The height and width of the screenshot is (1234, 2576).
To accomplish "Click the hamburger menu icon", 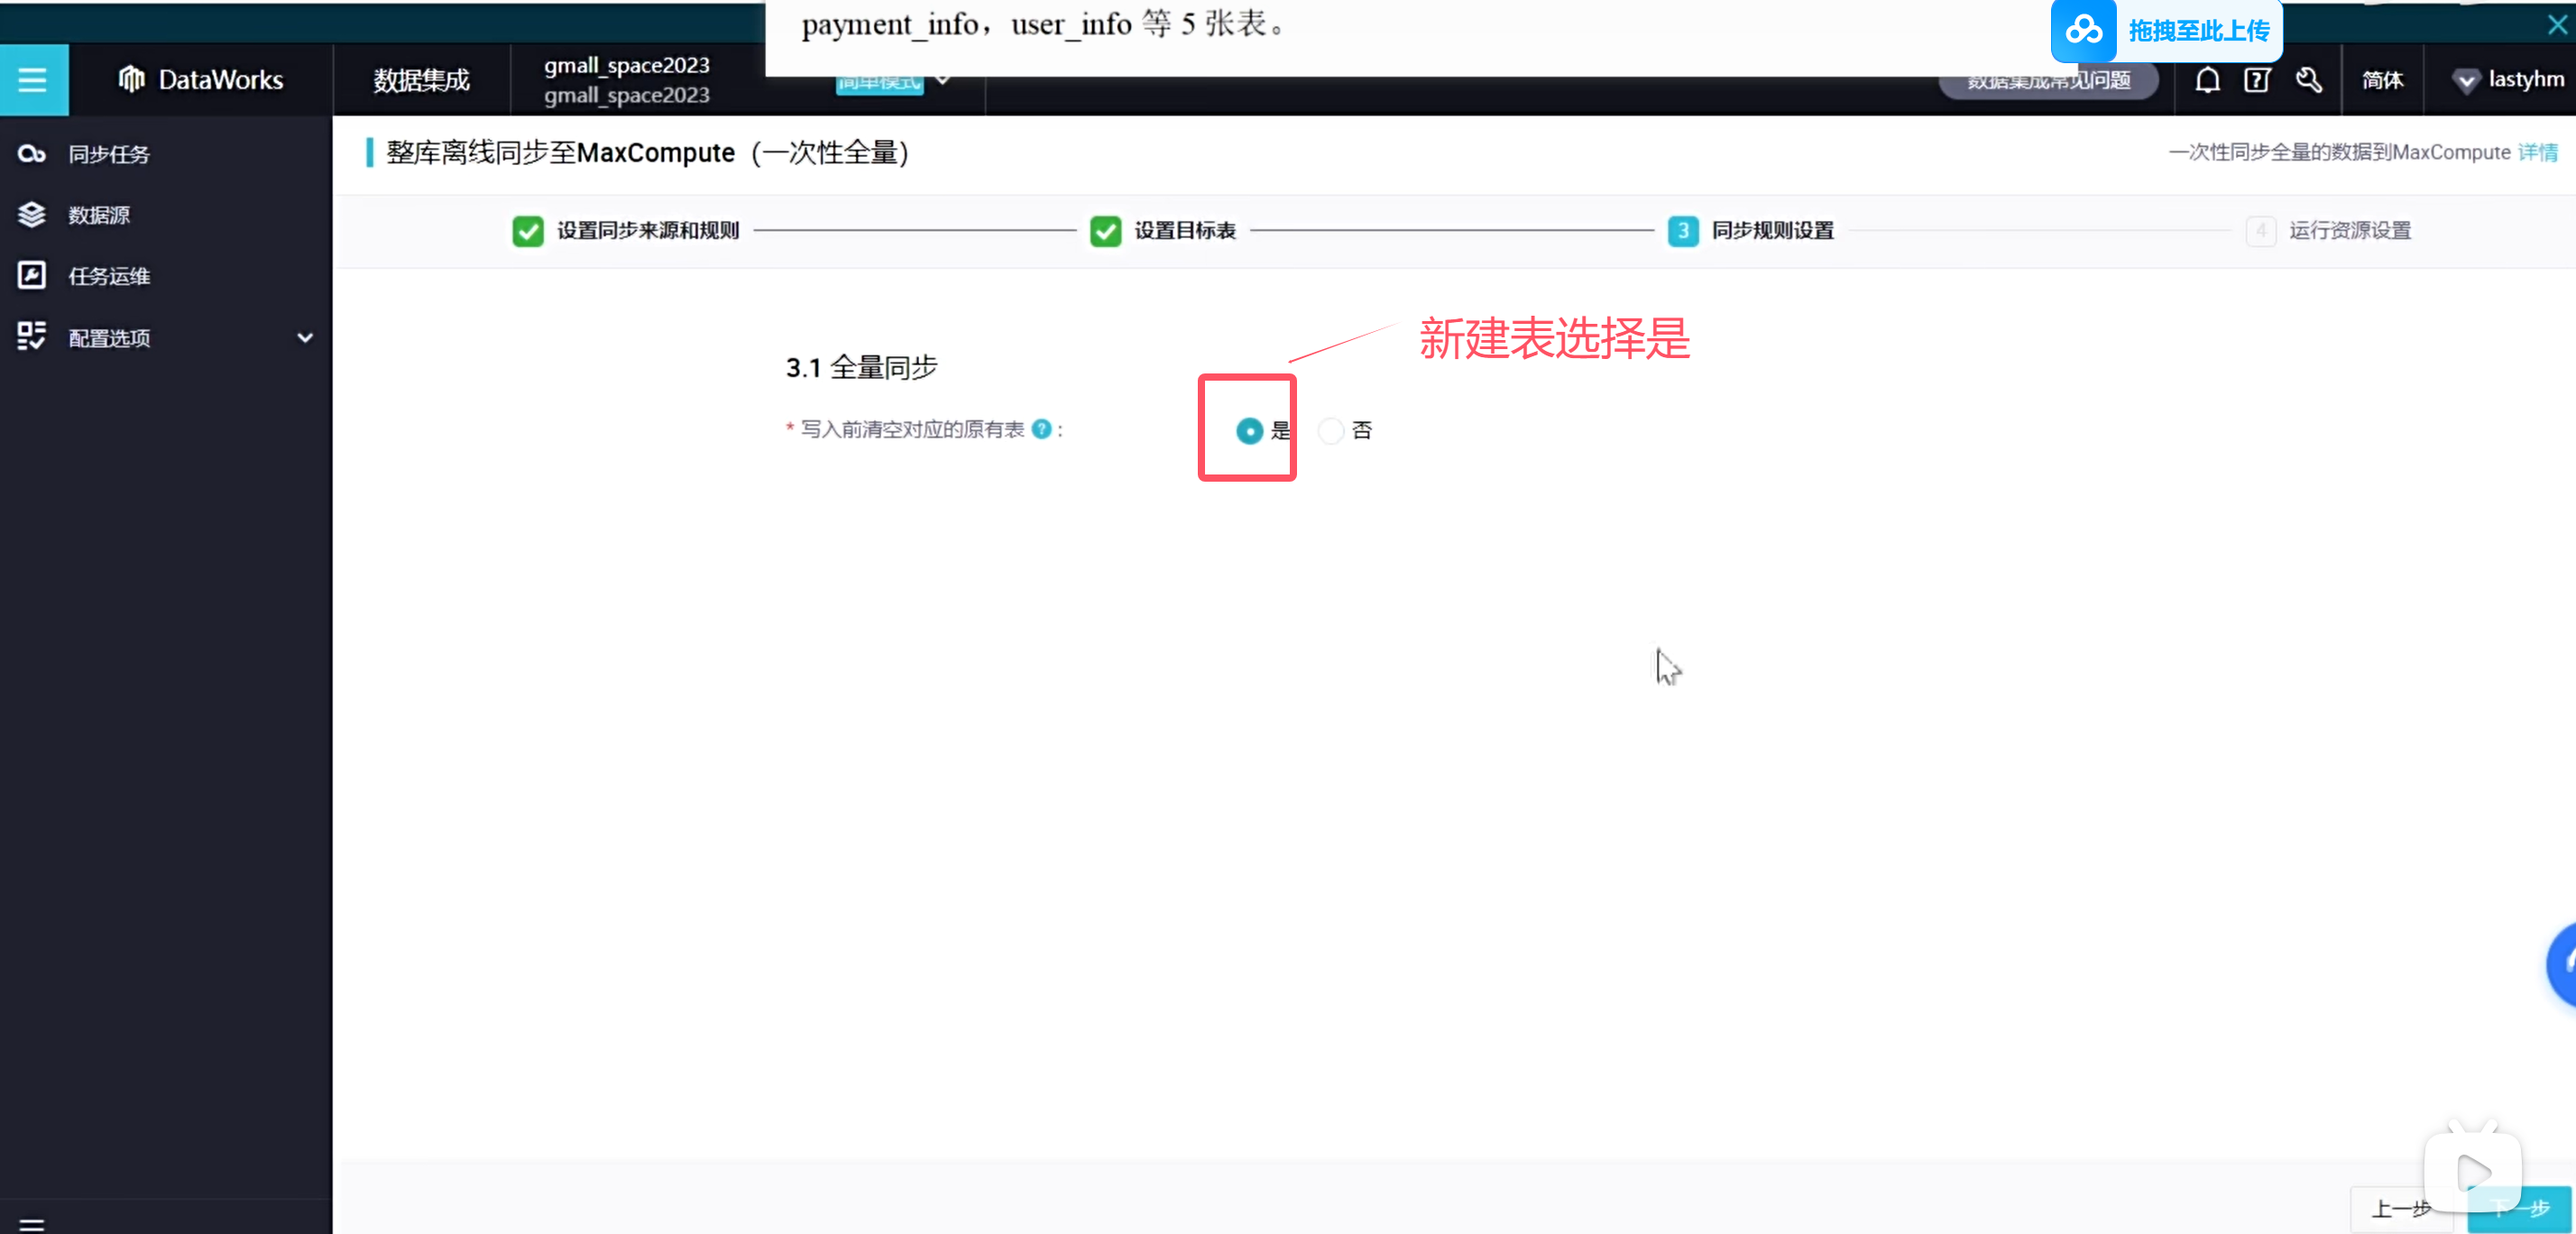I will pyautogui.click(x=33, y=79).
